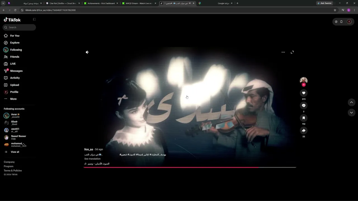
Task: Open the browser media control icon
Action: click(x=343, y=10)
